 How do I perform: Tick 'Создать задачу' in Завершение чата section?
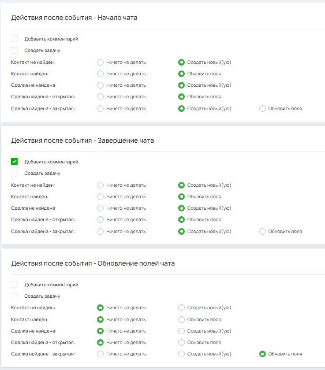tap(15, 174)
